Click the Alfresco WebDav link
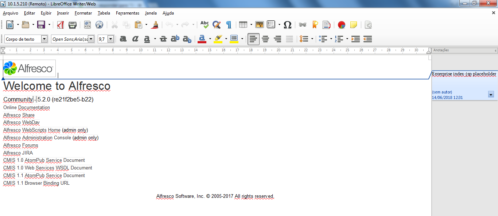The image size is (498, 216). (22, 123)
